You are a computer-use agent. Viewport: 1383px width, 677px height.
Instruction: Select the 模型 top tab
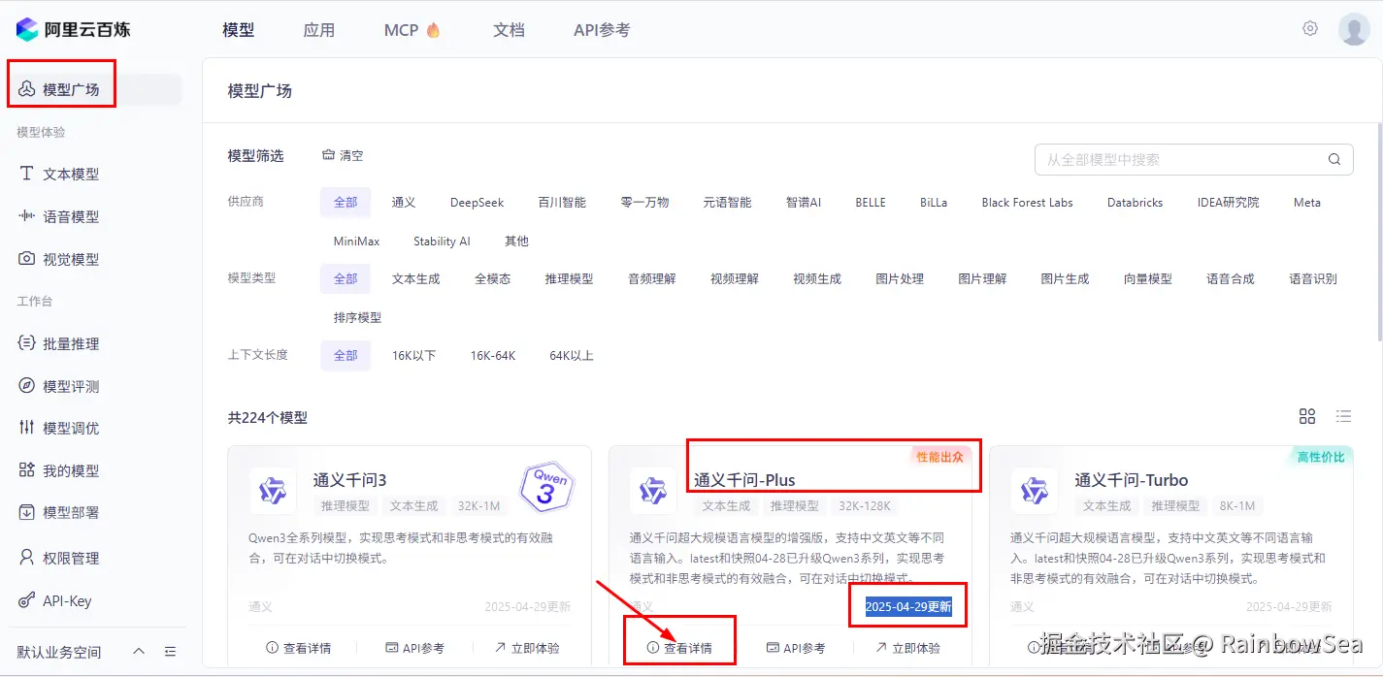[238, 30]
